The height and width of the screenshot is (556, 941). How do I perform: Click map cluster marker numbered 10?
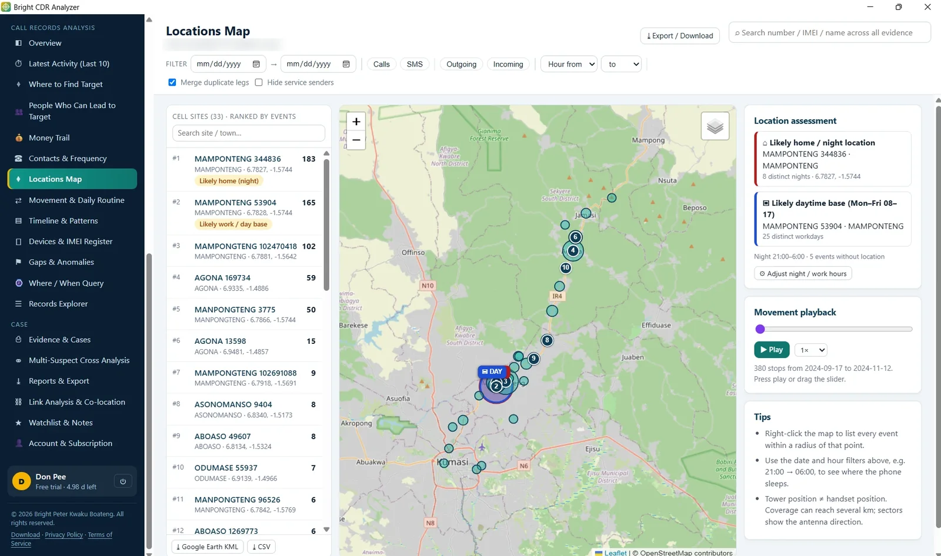[x=566, y=267]
